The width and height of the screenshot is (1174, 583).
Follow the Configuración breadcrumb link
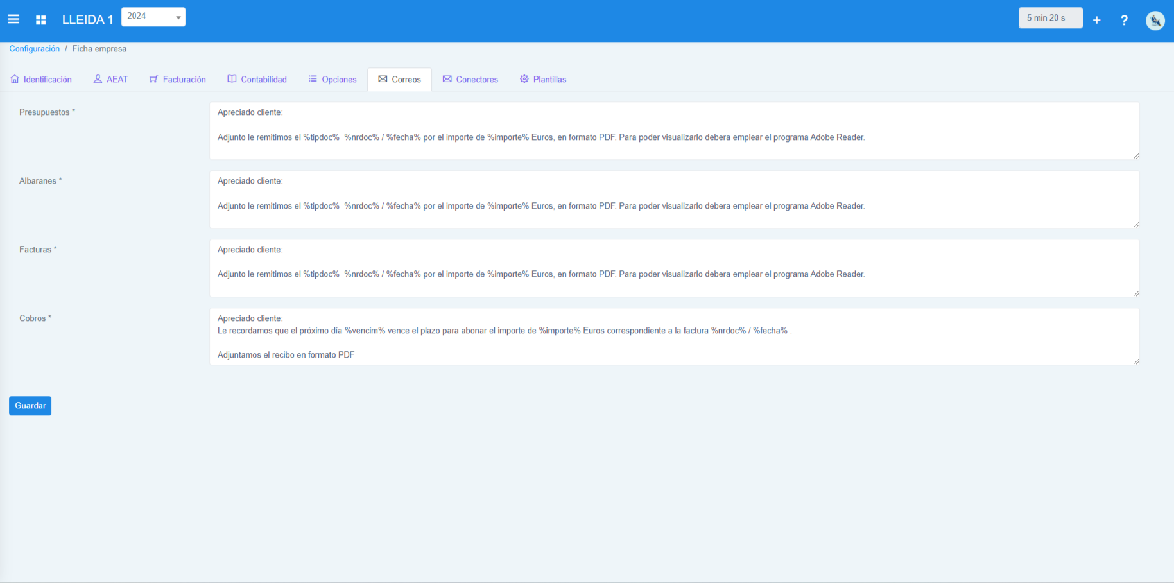click(35, 49)
